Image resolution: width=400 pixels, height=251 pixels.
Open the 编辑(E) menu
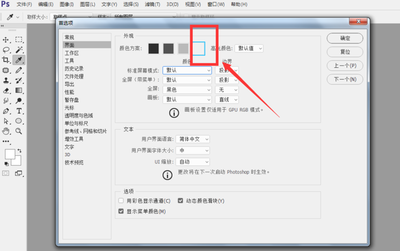(x=46, y=4)
